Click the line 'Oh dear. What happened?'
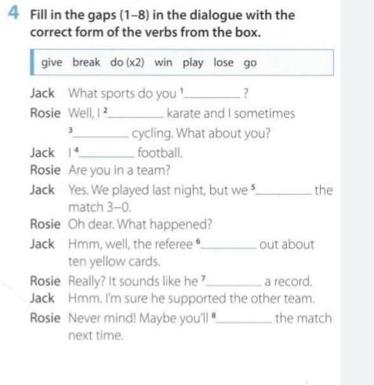Screen dimensions: 374x385 click(x=140, y=224)
